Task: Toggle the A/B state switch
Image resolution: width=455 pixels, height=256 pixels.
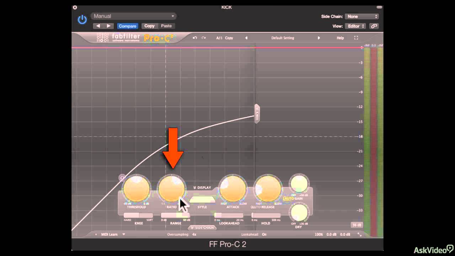Action: (219, 38)
